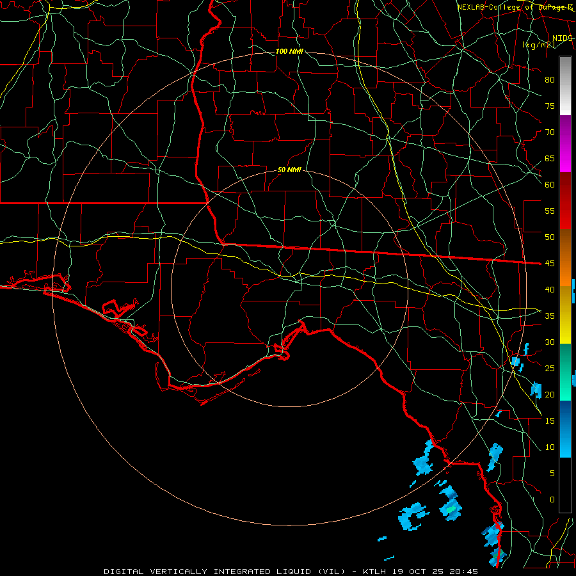Image resolution: width=576 pixels, height=576 pixels.
Task: Click the 5 value on the VIL scale
Action: [x=552, y=474]
